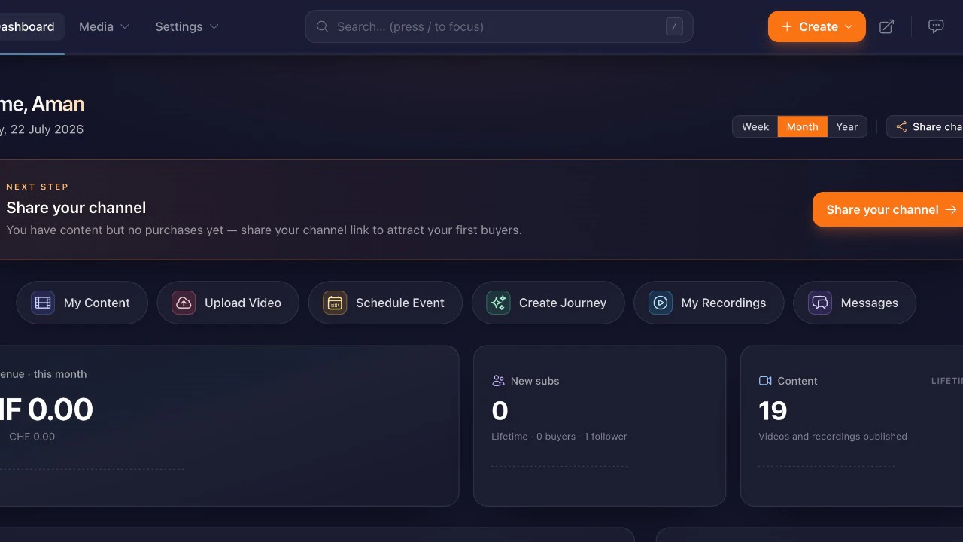
Task: Click the date text "22 July 2026"
Action: [47, 129]
